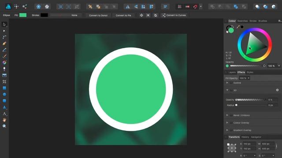Select the Vector Crop tool
Image resolution: width=282 pixels, height=158 pixels.
pos(4,82)
